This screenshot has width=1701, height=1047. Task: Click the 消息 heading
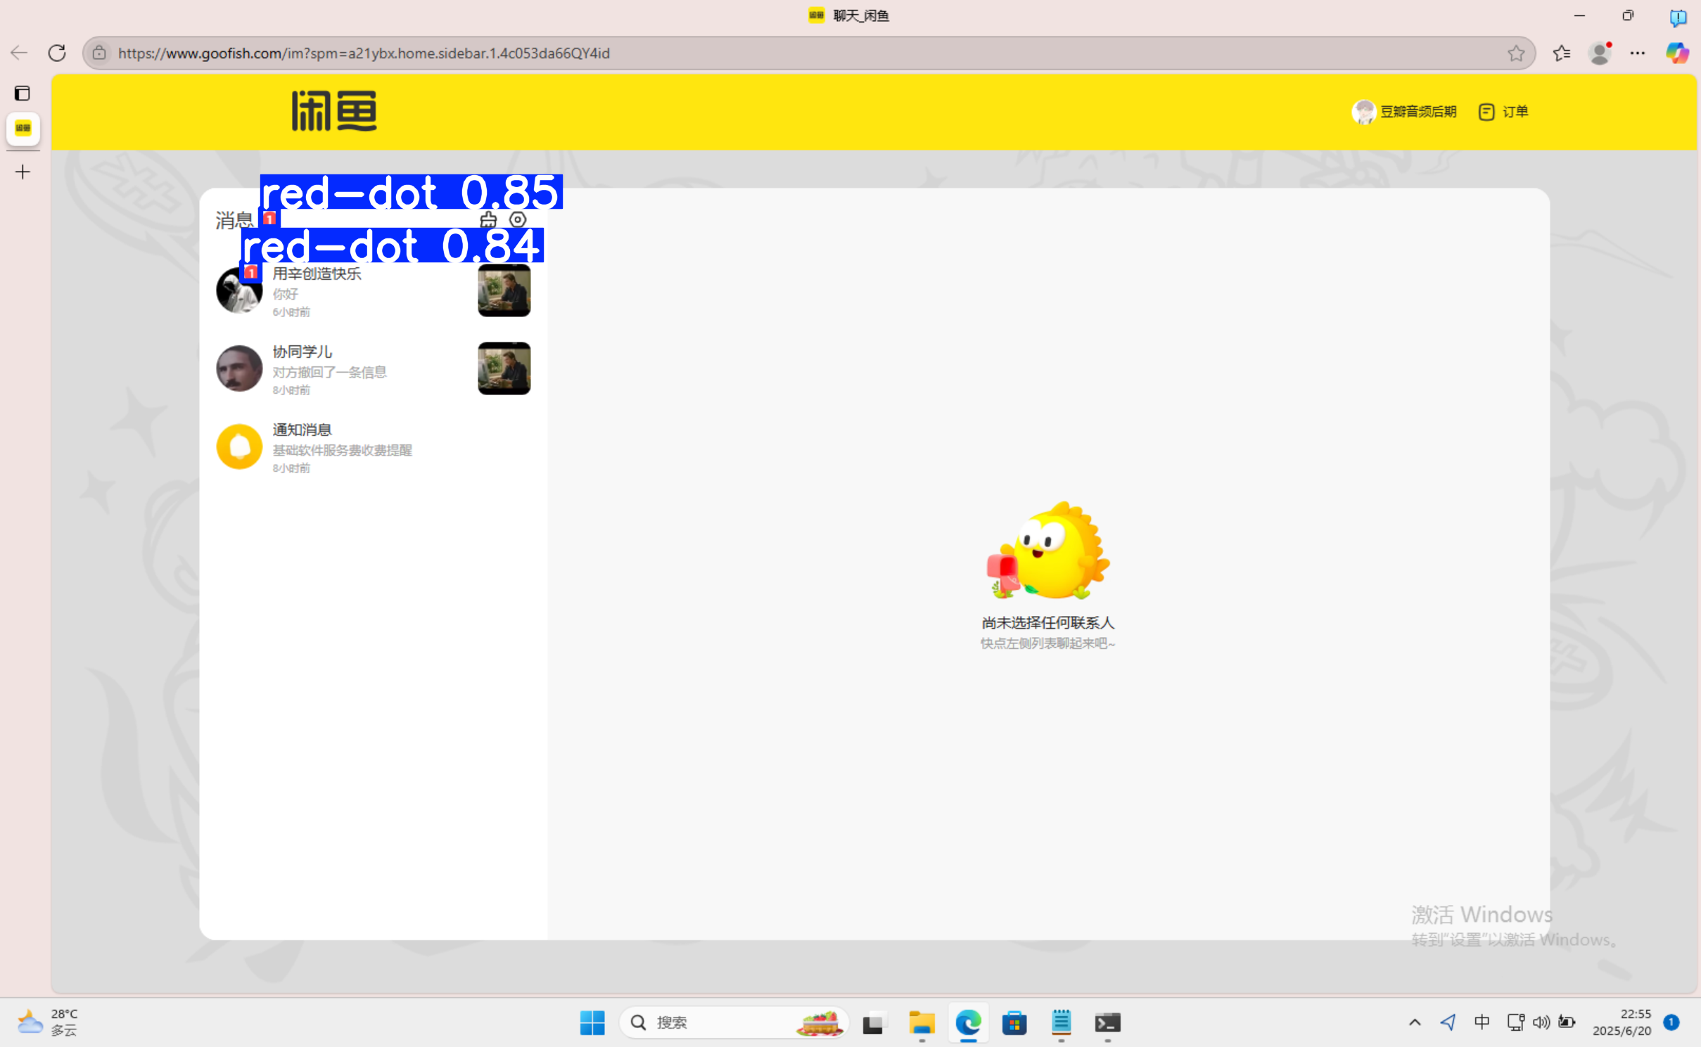(x=234, y=220)
